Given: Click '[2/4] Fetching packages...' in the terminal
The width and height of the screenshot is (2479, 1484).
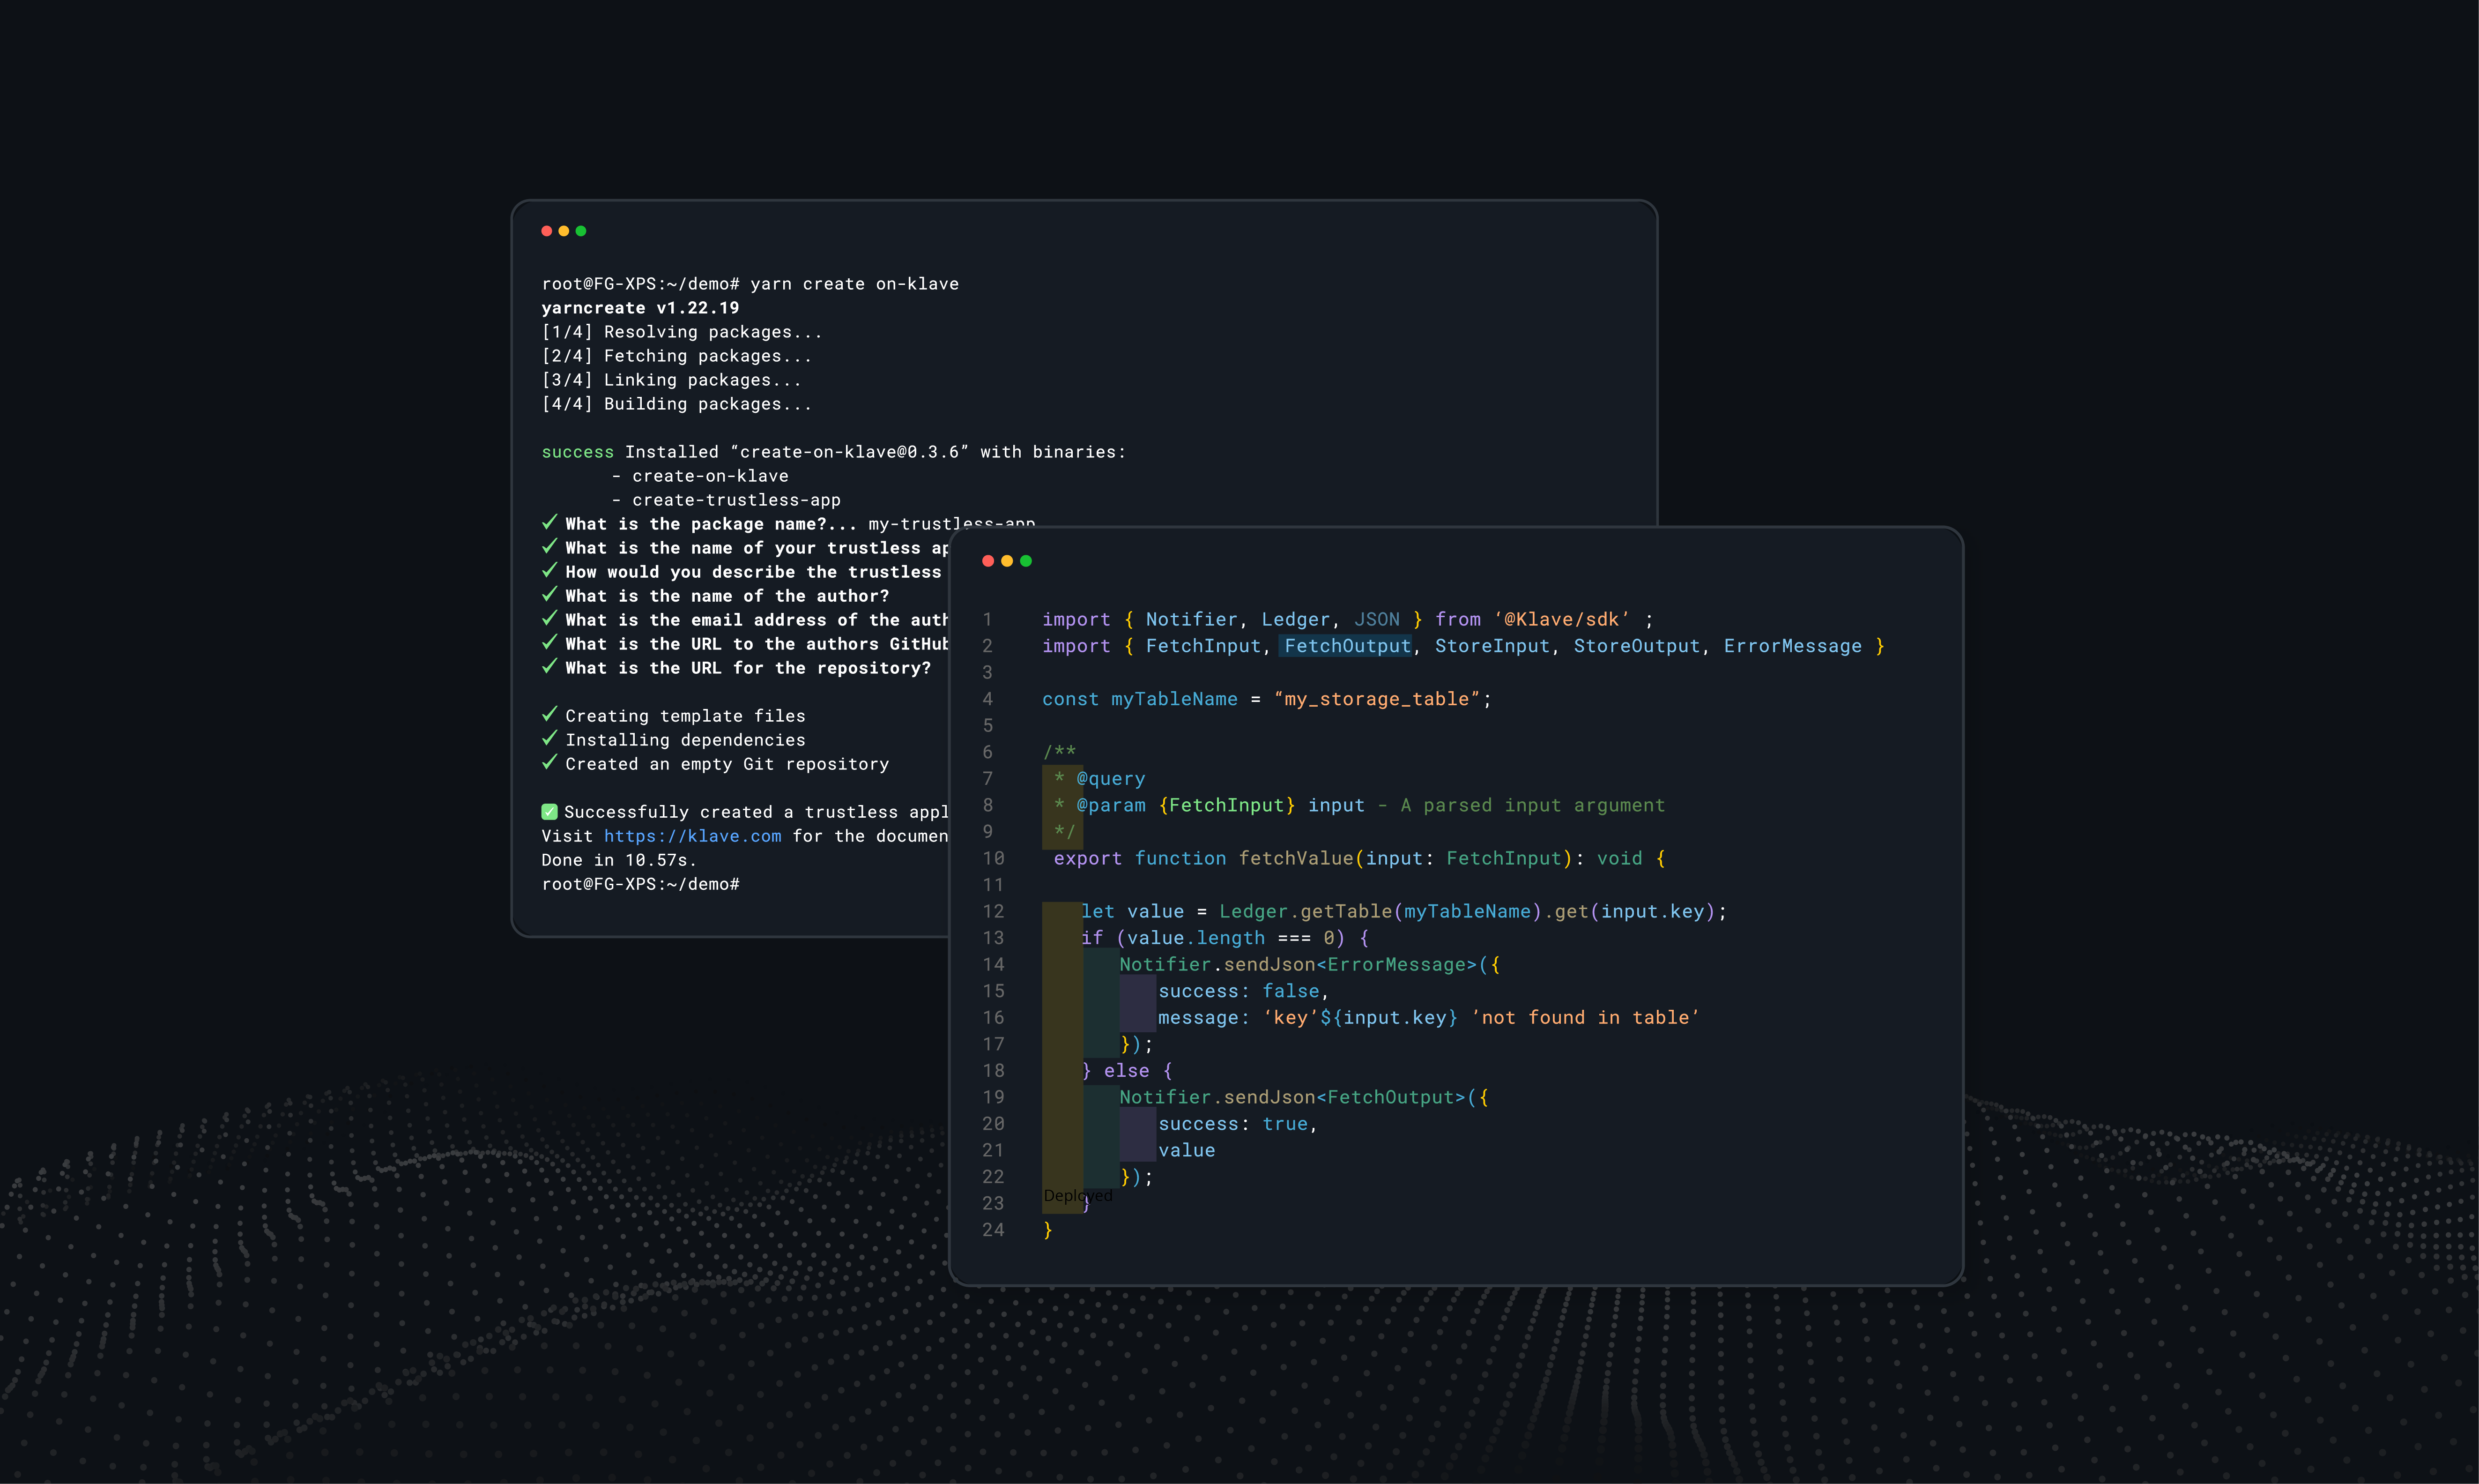Looking at the screenshot, I should point(677,356).
